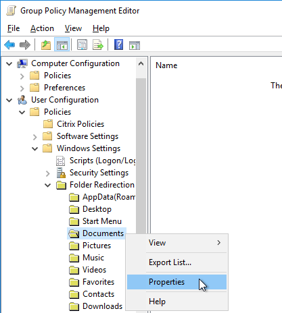Open the Action menu
Screen dimensions: 282x313
coord(42,28)
